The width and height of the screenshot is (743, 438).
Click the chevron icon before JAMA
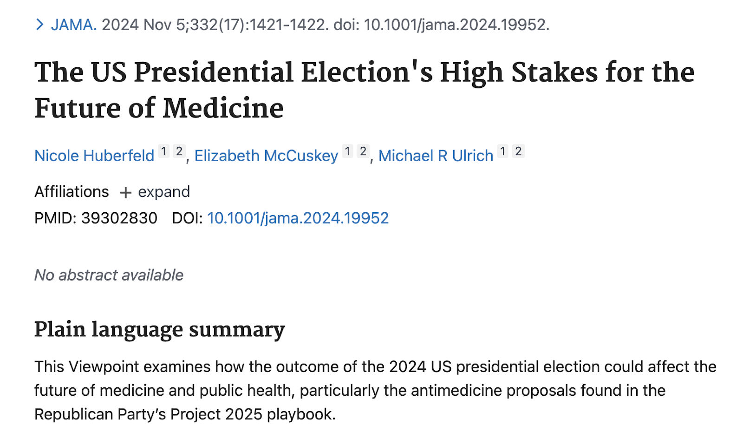point(40,25)
